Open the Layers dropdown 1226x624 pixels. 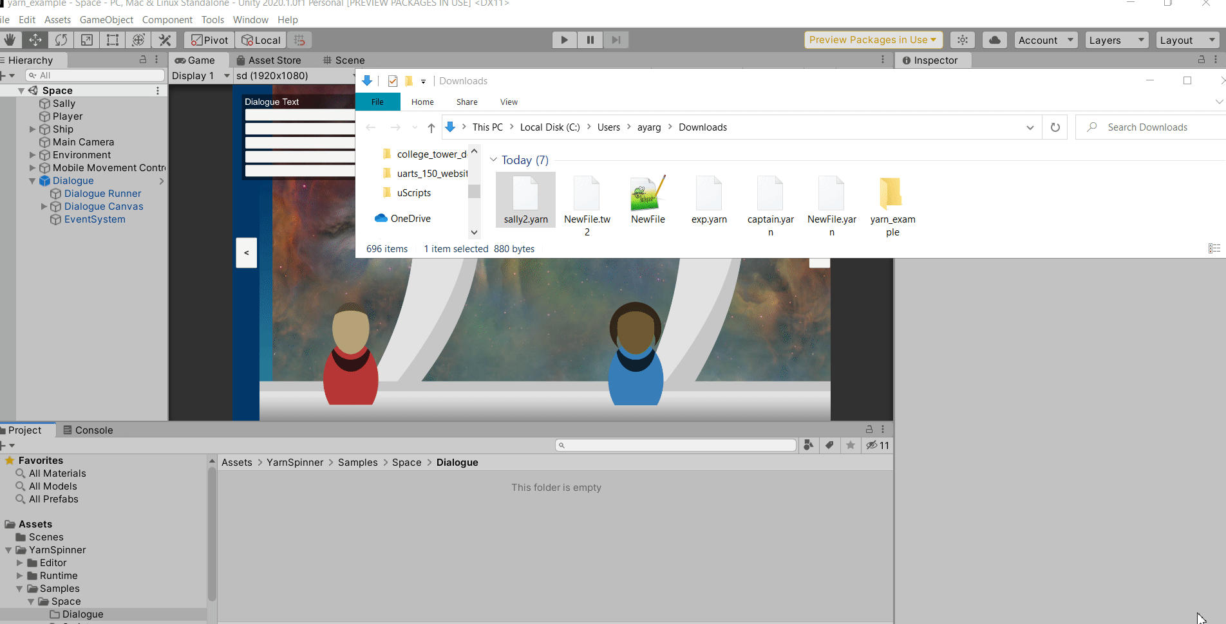(x=1117, y=40)
